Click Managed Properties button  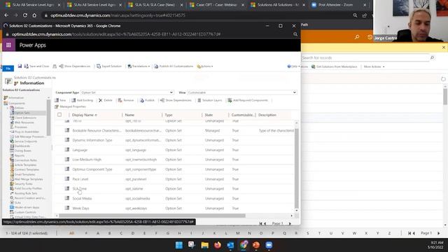point(70,106)
